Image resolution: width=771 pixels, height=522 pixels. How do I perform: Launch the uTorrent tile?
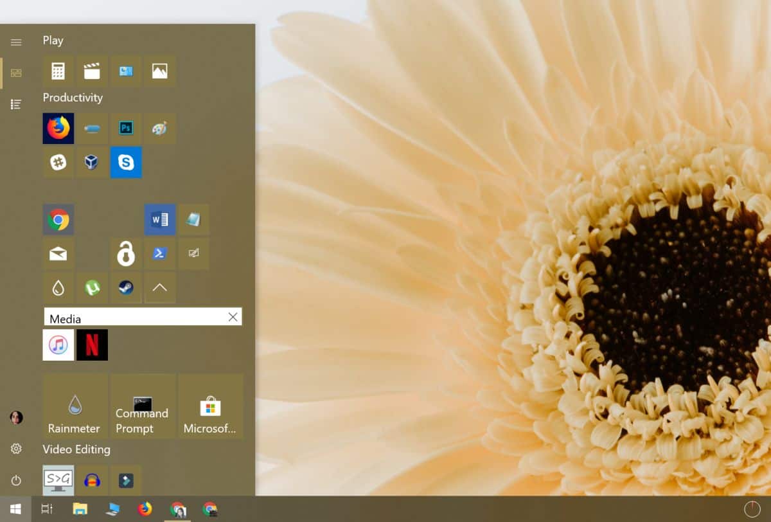[92, 287]
